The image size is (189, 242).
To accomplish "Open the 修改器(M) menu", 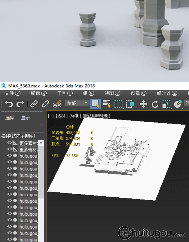I will 167,93.
